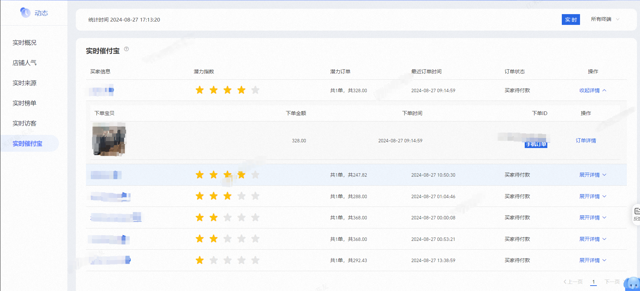Click the product thumbnail image

(109, 139)
